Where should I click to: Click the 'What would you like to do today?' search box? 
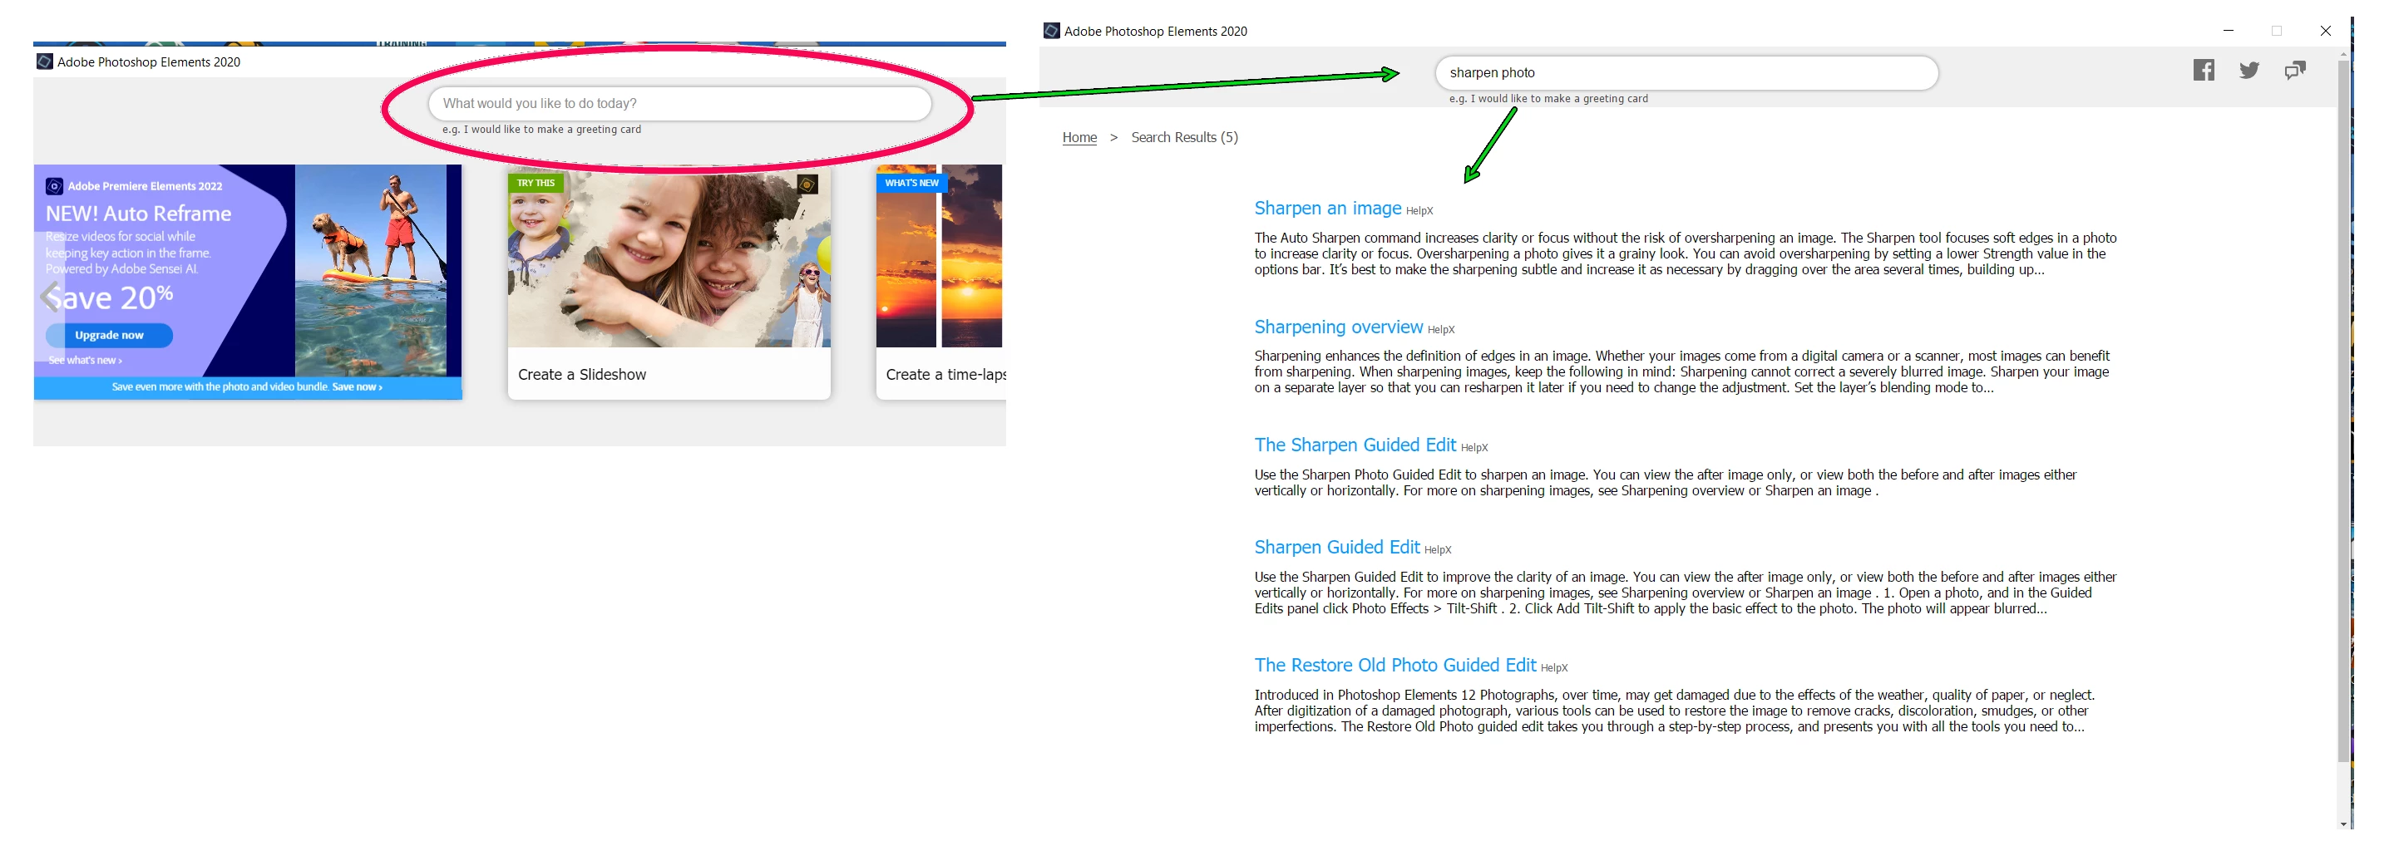[x=679, y=104]
